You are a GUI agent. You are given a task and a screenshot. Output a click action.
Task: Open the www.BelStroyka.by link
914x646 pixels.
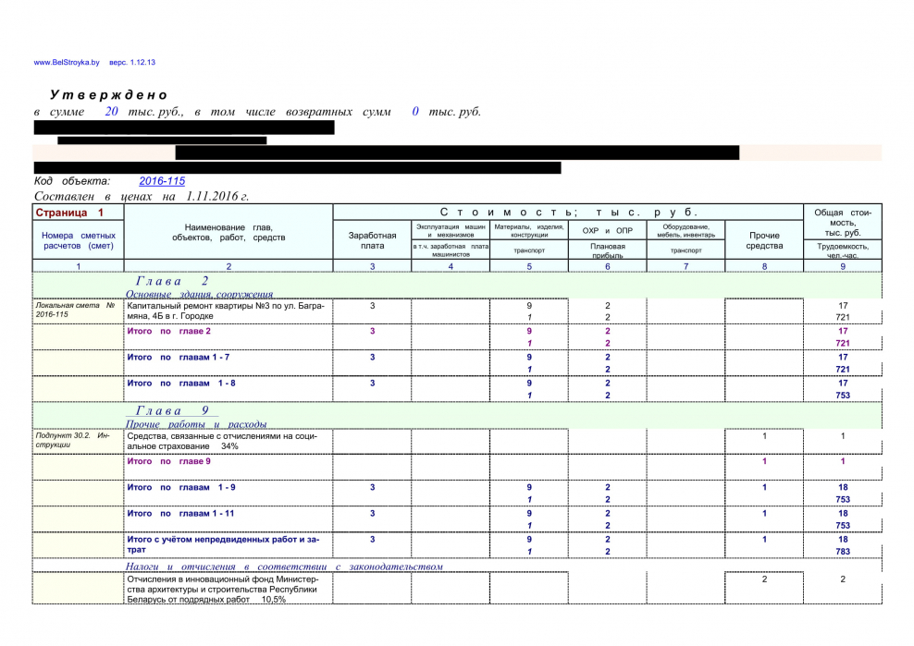[x=67, y=63]
